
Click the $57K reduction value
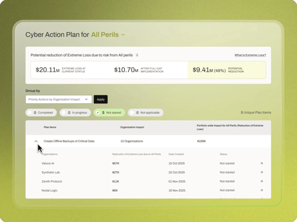tap(116, 163)
